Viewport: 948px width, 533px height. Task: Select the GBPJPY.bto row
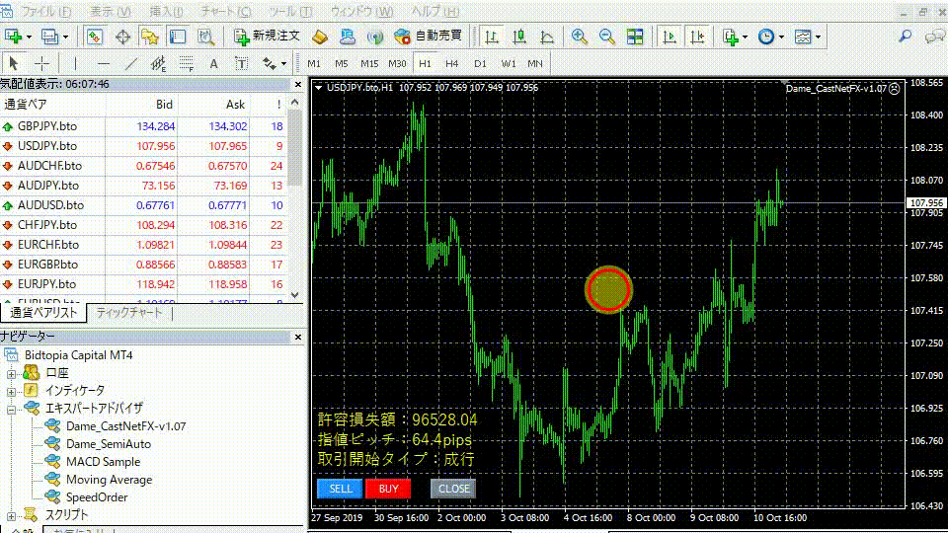[x=143, y=126]
